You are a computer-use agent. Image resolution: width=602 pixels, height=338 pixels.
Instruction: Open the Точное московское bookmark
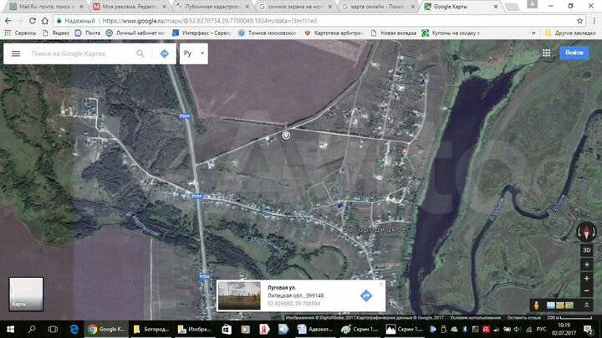coord(268,33)
